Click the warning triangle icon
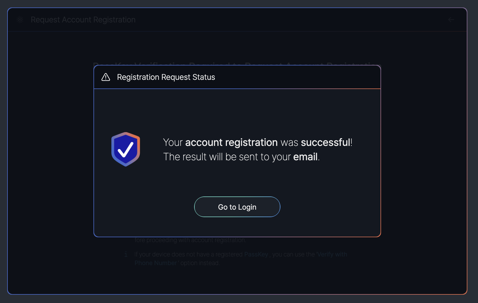Screen dimensions: 478x303 pyautogui.click(x=106, y=77)
